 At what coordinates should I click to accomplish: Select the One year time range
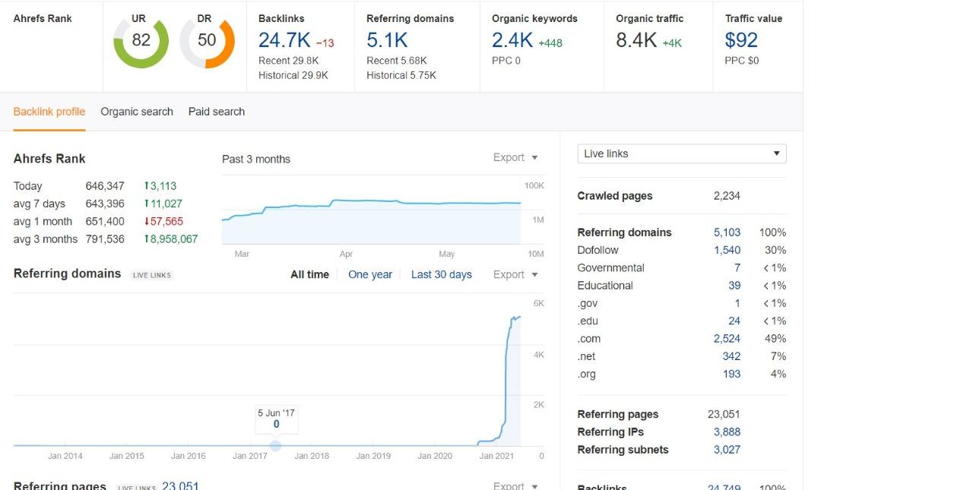pos(370,274)
